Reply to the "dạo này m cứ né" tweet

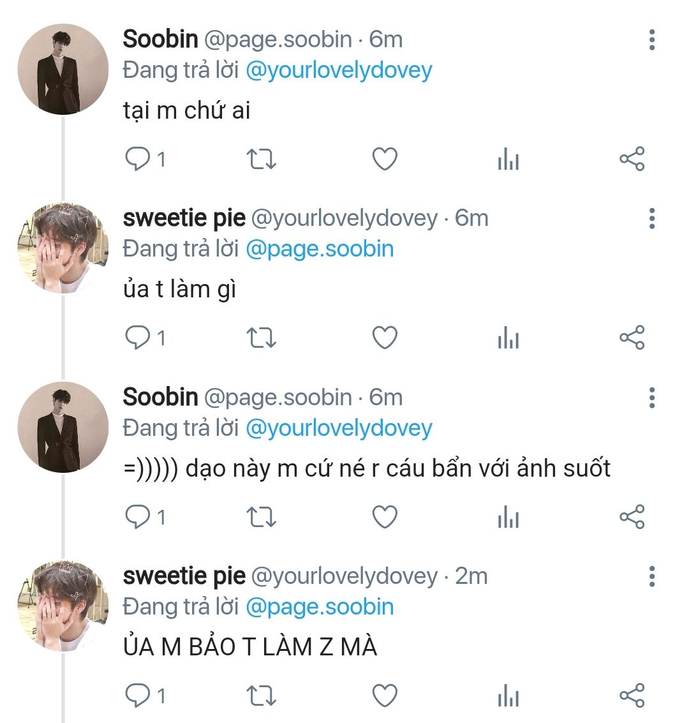[x=137, y=516]
